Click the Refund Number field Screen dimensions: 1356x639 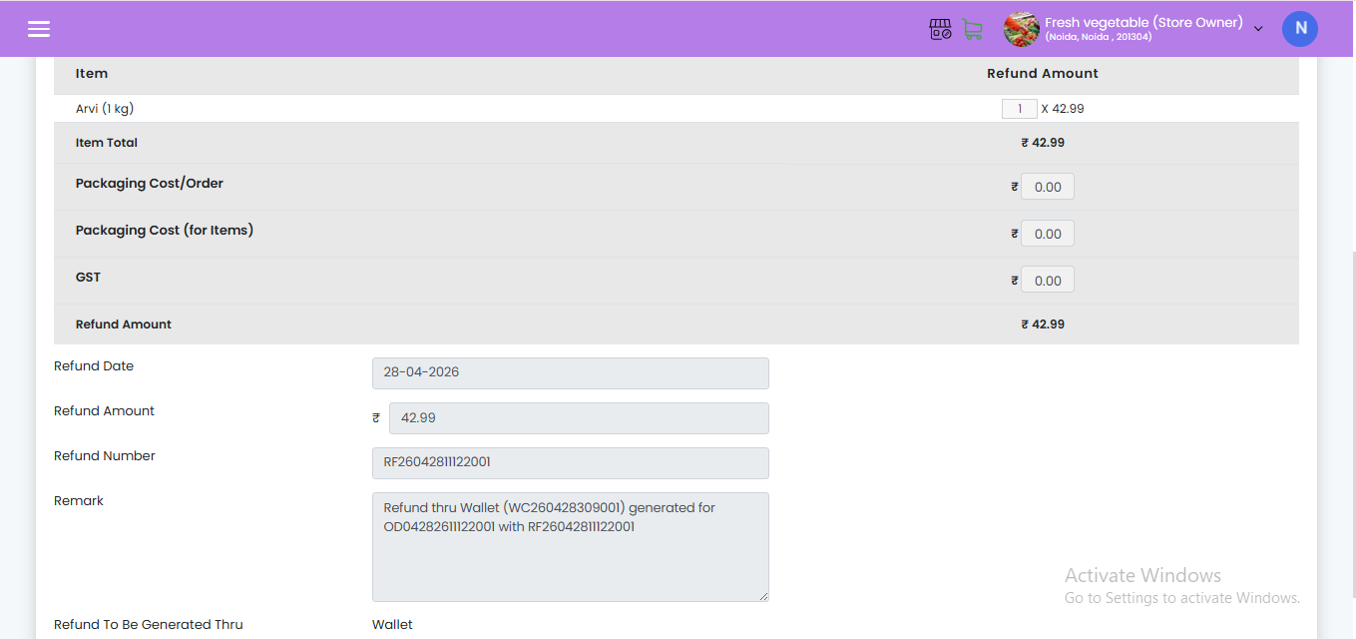571,463
